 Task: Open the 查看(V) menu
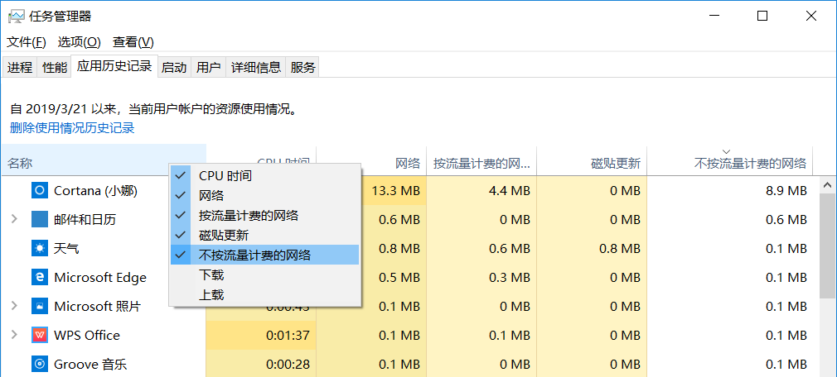[133, 41]
